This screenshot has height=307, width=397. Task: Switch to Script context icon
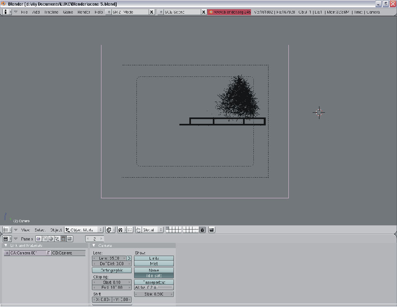45,239
